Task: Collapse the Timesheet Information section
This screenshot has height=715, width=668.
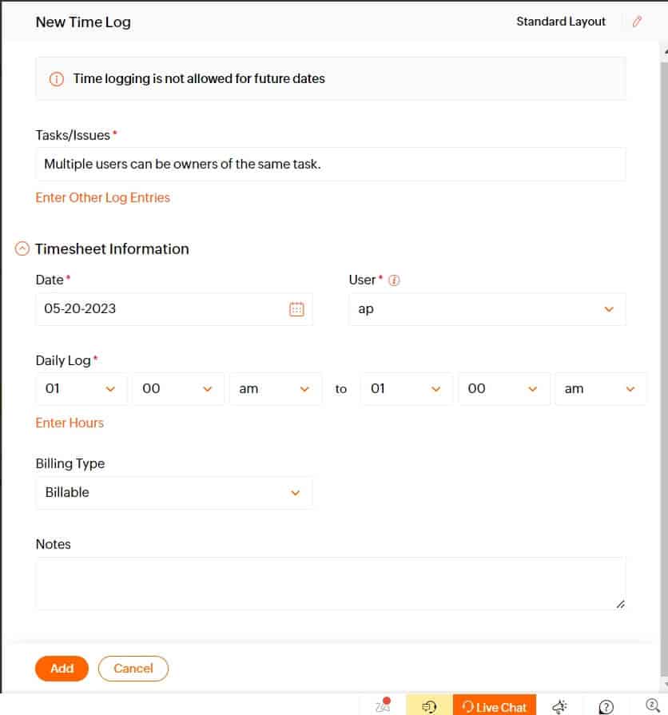Action: [22, 248]
